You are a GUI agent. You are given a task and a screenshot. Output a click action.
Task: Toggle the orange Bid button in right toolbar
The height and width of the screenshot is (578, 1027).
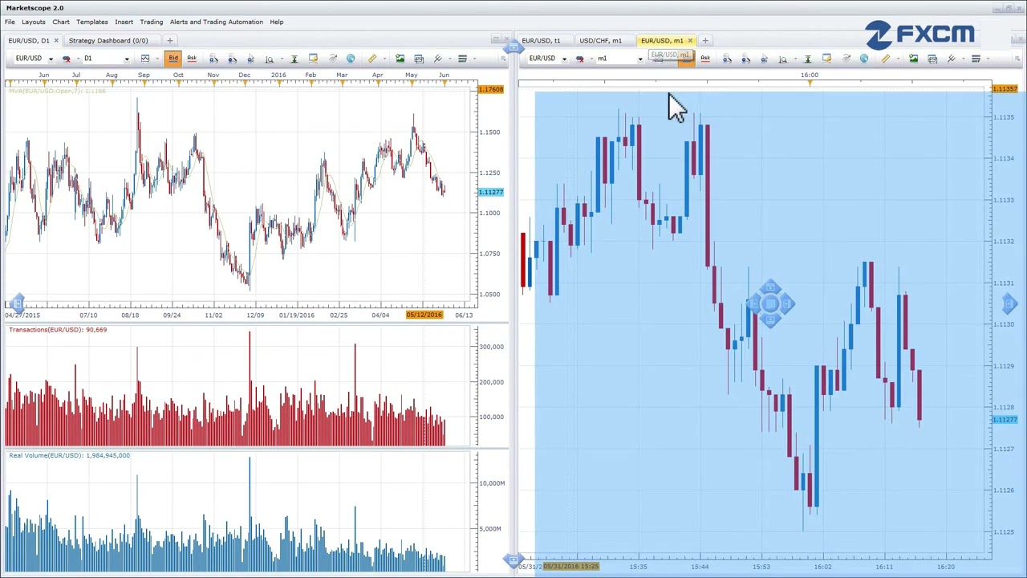click(686, 59)
